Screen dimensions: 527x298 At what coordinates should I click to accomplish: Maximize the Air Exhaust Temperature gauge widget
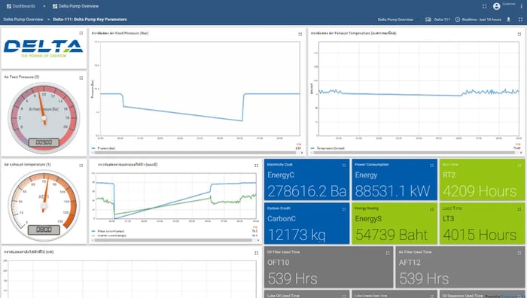[x=81, y=166]
